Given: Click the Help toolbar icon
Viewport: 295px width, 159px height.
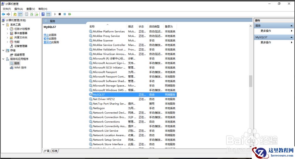Looking at the screenshot, I should click(43, 14).
